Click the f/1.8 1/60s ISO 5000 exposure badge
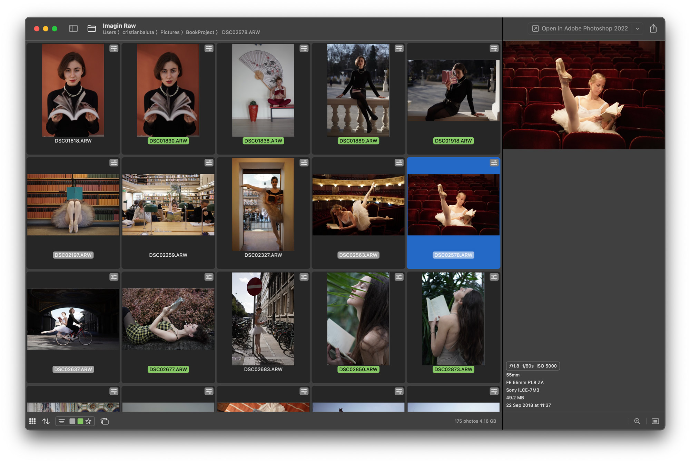 coord(533,366)
